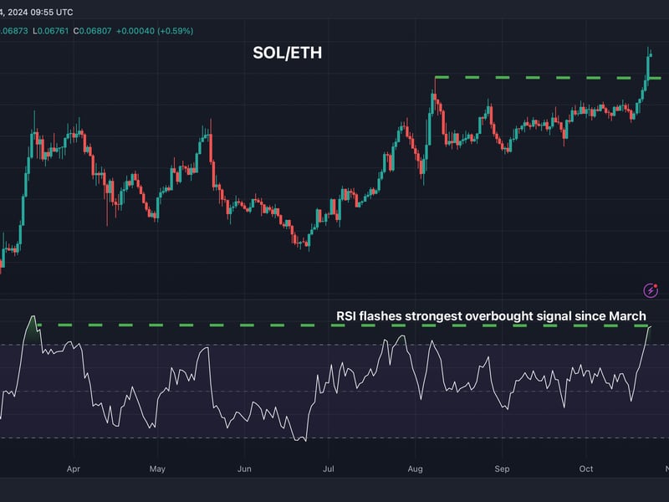This screenshot has width=669, height=502.
Task: Select the Sep label on time axis
Action: pyautogui.click(x=501, y=469)
